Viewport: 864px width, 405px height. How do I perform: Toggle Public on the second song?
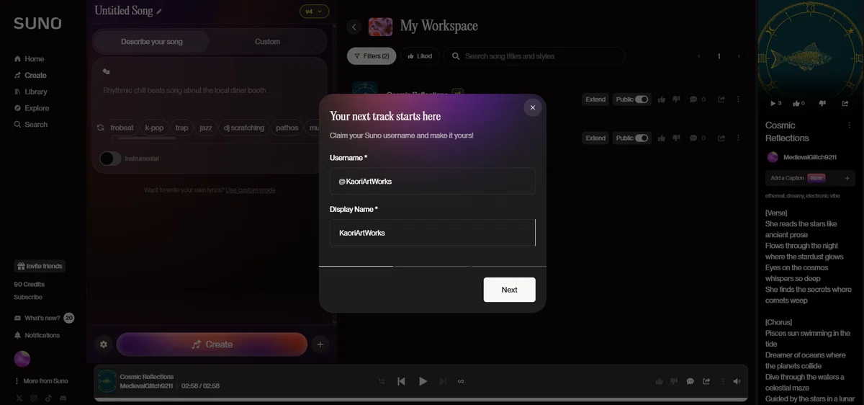click(x=642, y=138)
